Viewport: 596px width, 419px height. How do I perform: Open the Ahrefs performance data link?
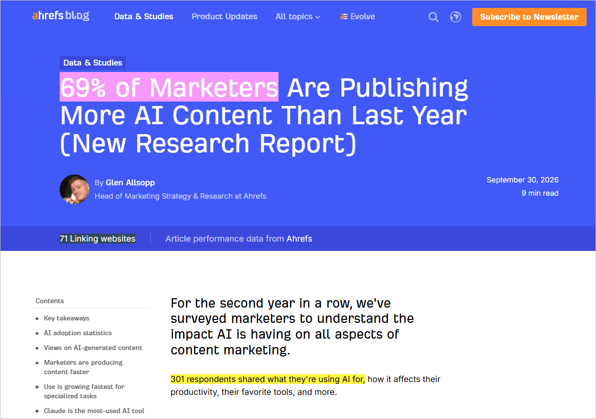click(299, 239)
